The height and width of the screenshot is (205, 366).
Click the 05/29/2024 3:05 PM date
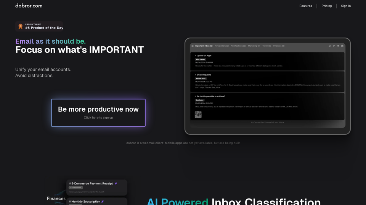pyautogui.click(x=204, y=103)
